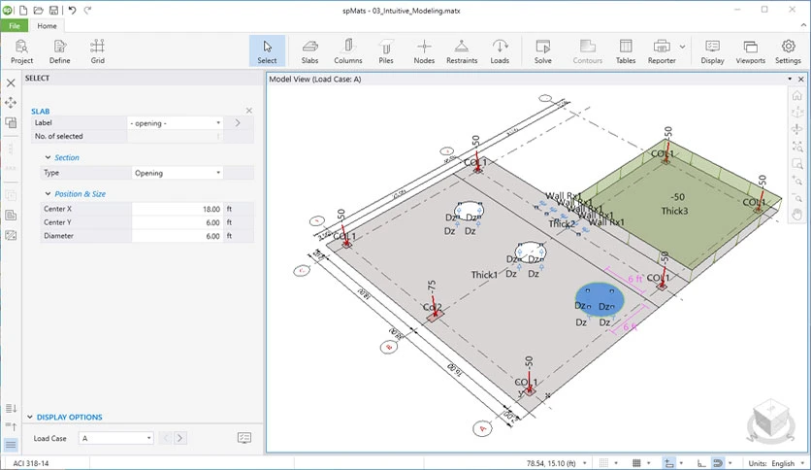Click the Home view icon in Model View

coord(797,96)
